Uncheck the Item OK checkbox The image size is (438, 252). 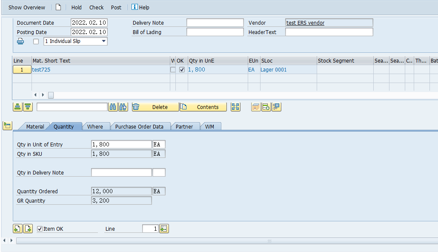(40, 229)
